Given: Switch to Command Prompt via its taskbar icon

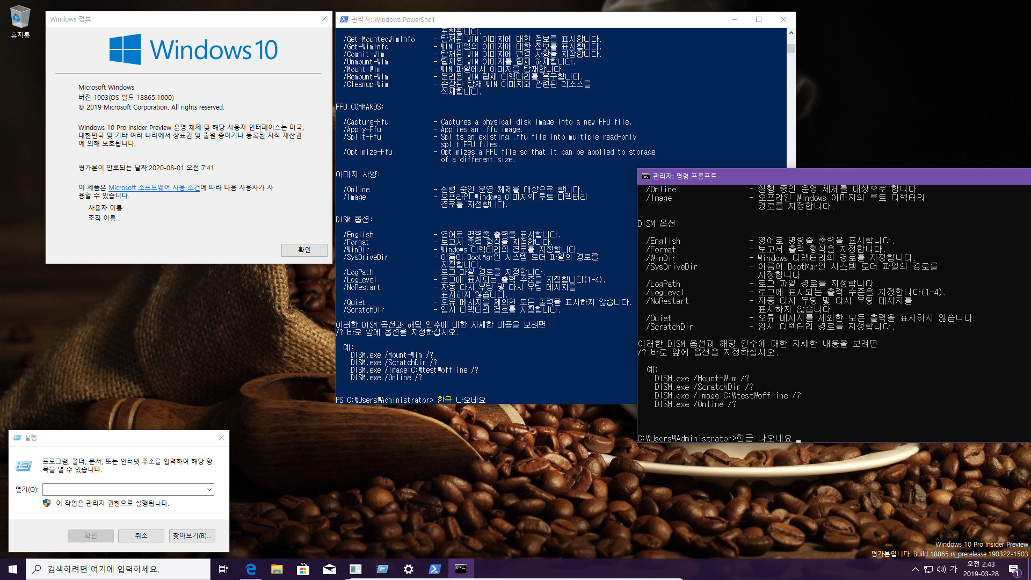Looking at the screenshot, I should 461,569.
